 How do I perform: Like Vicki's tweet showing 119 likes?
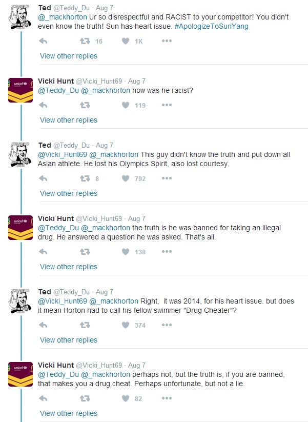126,105
